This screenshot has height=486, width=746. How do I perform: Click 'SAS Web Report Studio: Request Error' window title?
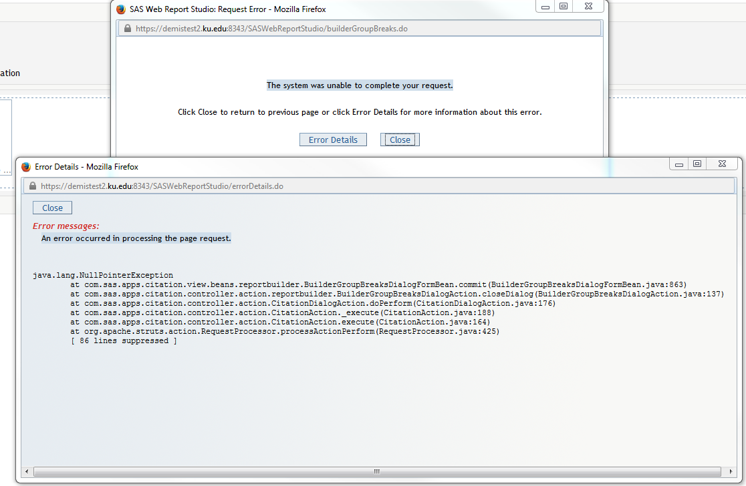pyautogui.click(x=228, y=9)
